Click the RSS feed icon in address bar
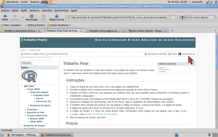Screen dimensions: 218x137 170,18
